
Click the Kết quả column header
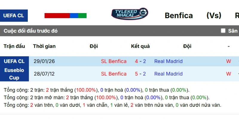[x=140, y=46]
